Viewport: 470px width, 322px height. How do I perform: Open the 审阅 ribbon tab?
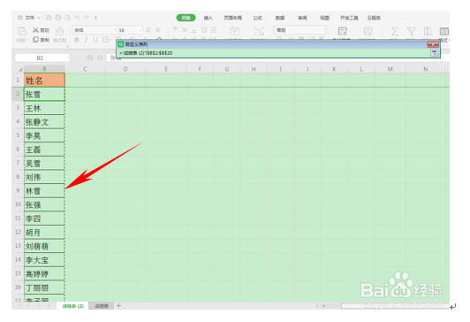(x=302, y=18)
